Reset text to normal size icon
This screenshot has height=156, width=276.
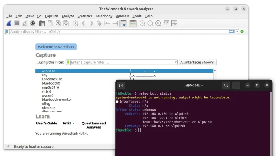tap(158, 23)
